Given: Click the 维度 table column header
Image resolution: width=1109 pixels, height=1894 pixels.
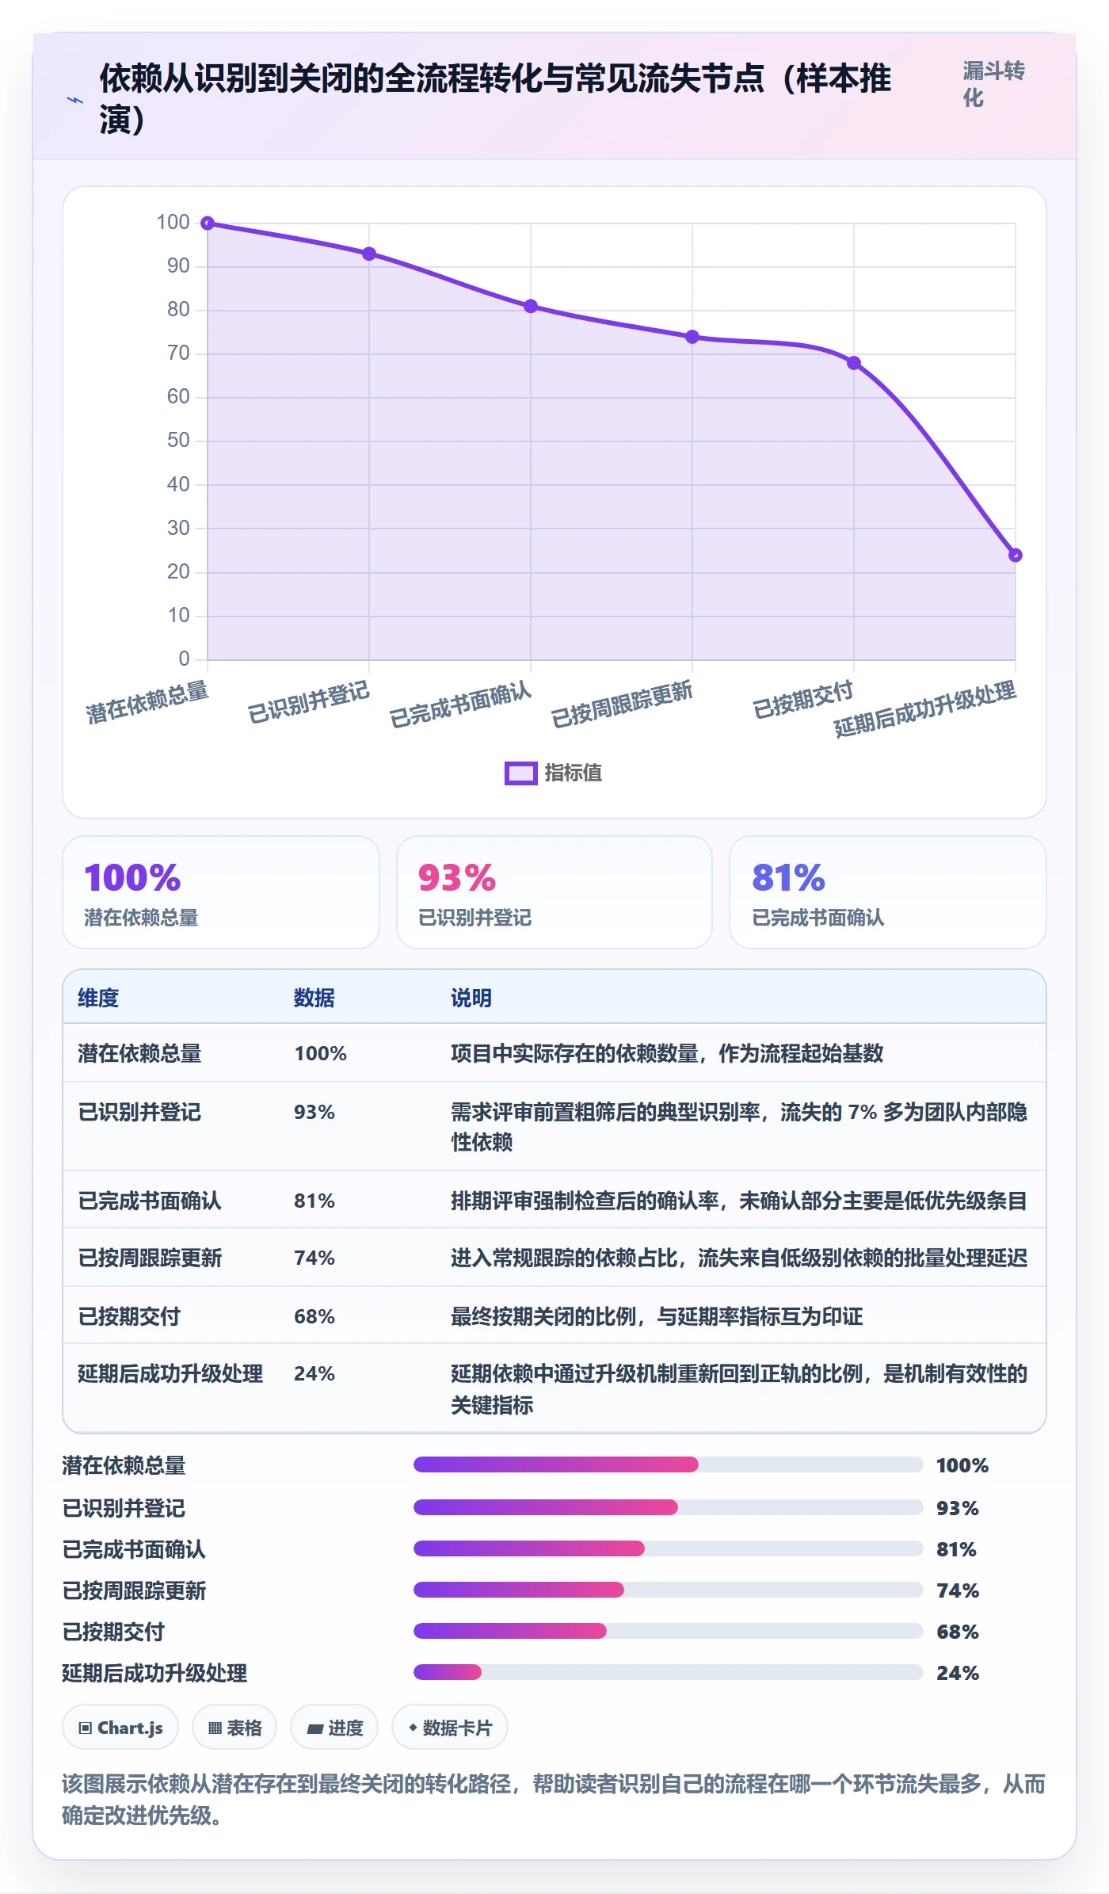Looking at the screenshot, I should click(98, 998).
